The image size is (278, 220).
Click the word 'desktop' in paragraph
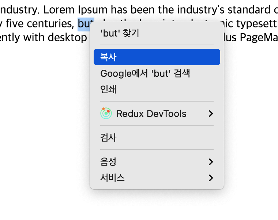[67, 38]
